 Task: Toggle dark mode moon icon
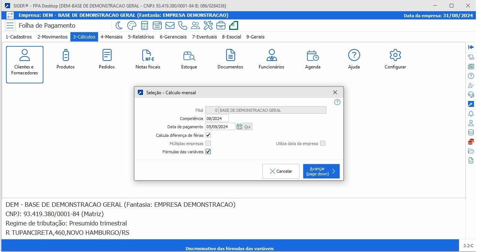pyautogui.click(x=119, y=25)
